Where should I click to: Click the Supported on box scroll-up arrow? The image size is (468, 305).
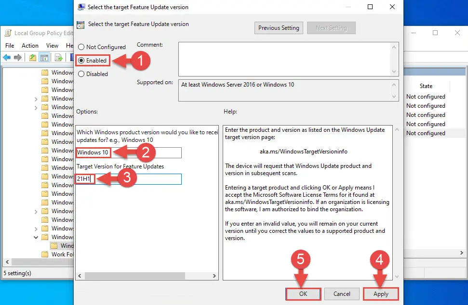tap(394, 85)
